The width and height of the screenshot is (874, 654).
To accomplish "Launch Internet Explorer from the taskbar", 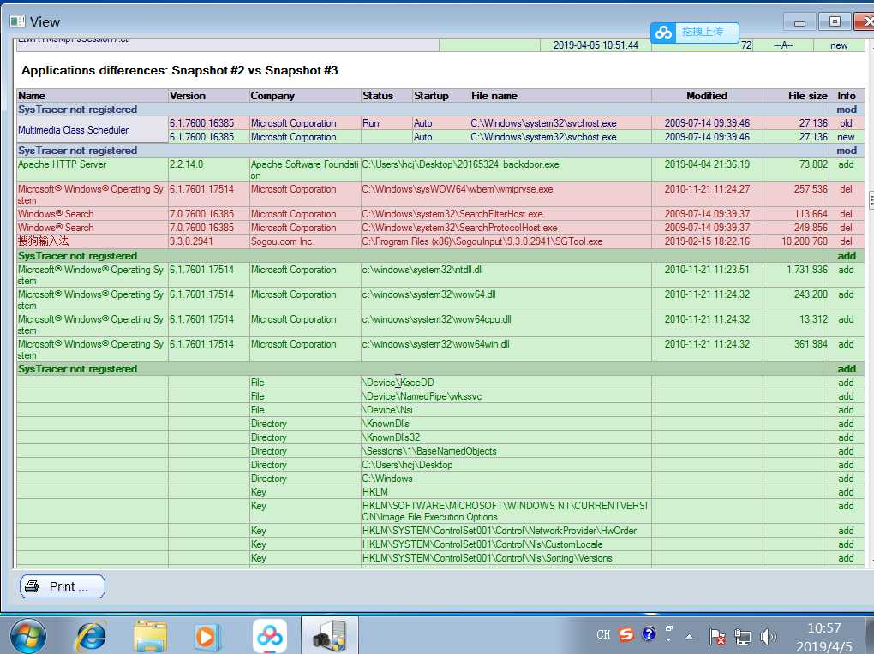I will pos(92,636).
